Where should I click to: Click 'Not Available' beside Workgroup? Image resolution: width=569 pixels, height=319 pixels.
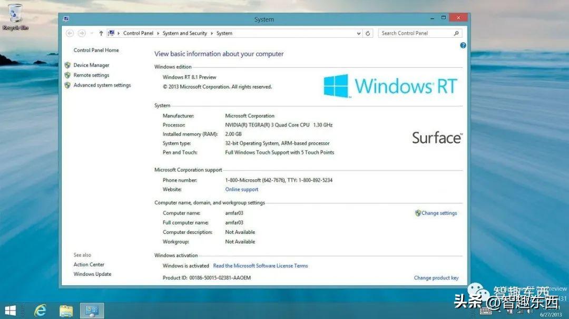(240, 242)
